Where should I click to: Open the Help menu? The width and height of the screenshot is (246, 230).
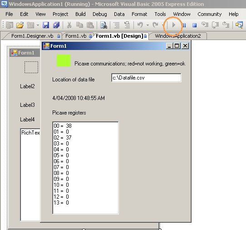233,14
